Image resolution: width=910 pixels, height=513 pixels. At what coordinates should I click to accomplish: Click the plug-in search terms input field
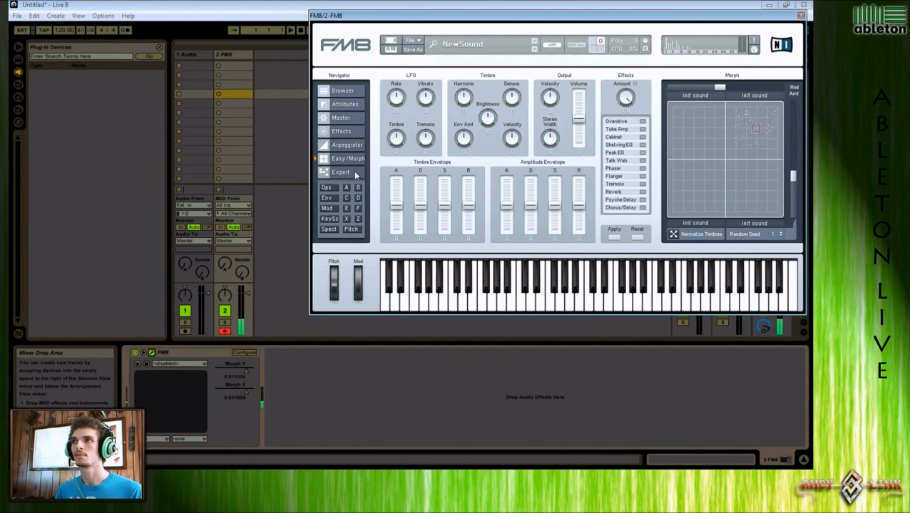click(x=81, y=56)
